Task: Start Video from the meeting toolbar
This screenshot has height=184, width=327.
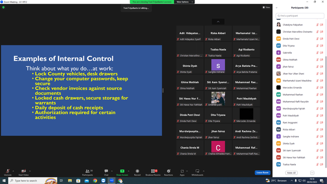Action: (24, 172)
